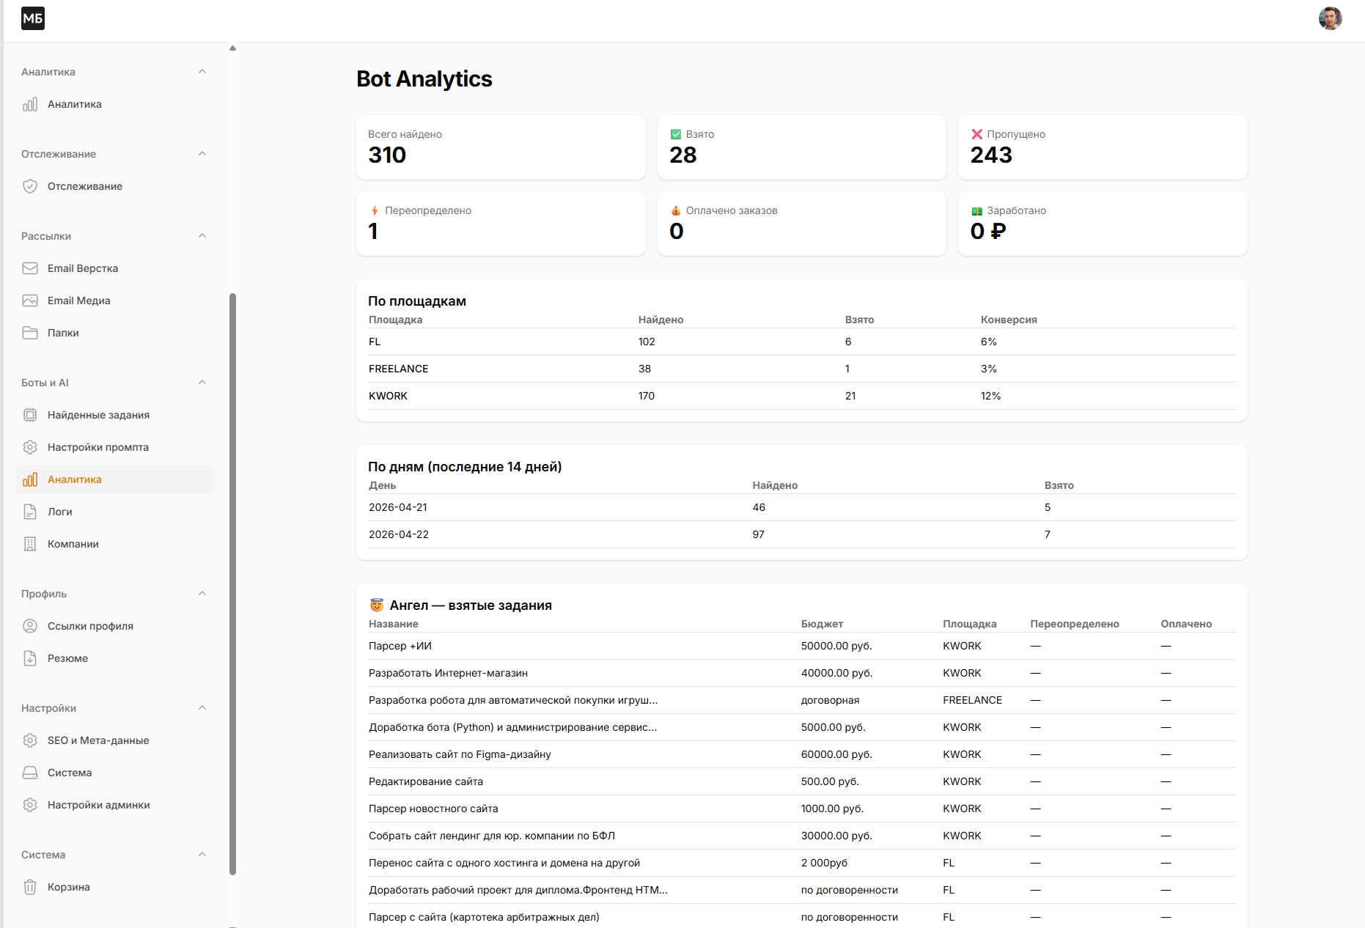
Task: Open SEO и Мета-данные settings page
Action: coord(98,740)
